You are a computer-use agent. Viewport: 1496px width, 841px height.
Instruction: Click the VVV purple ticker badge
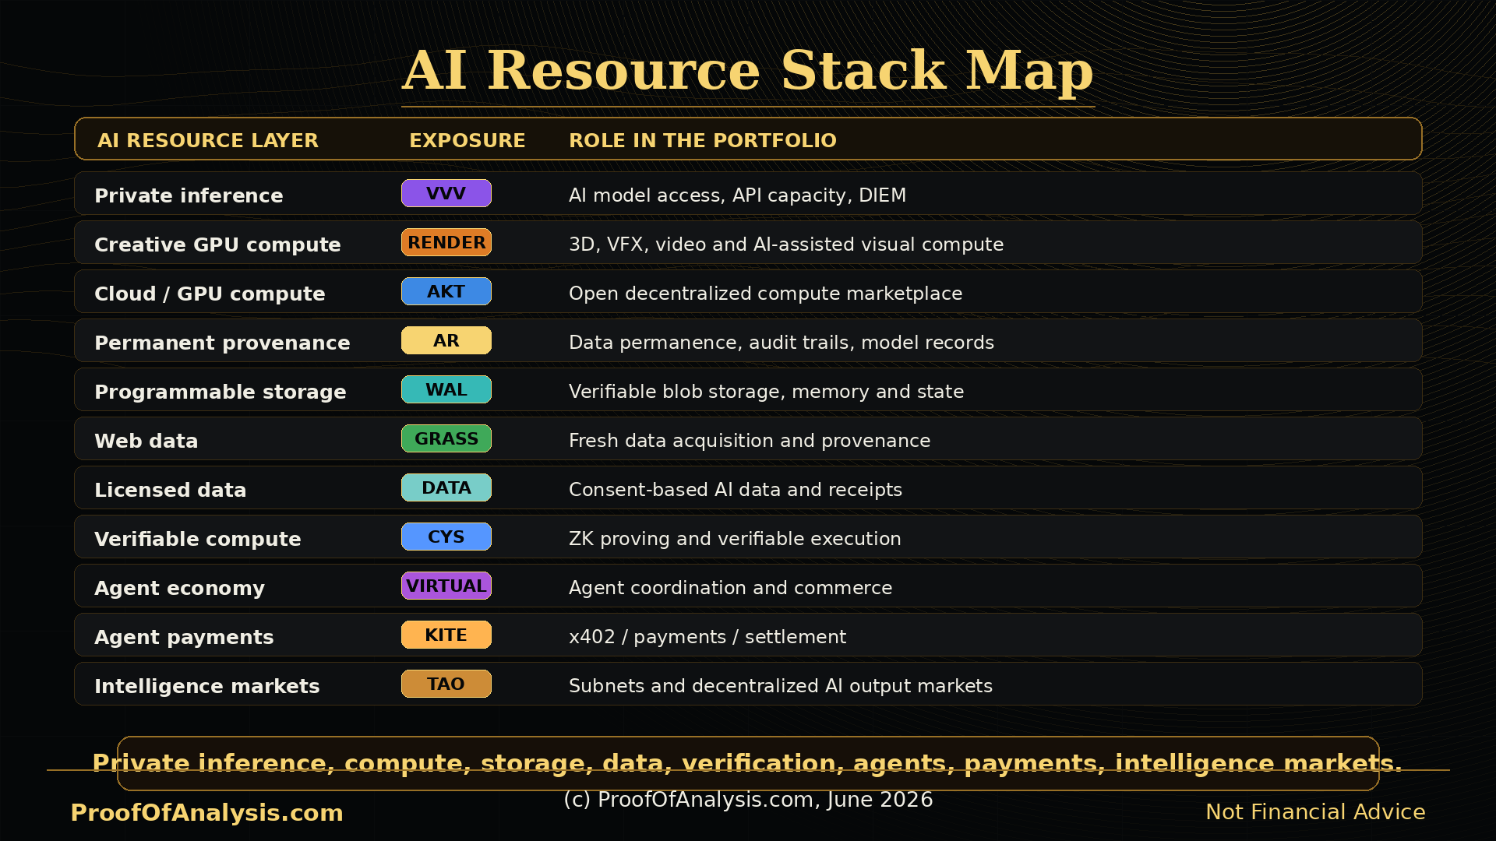tap(446, 193)
